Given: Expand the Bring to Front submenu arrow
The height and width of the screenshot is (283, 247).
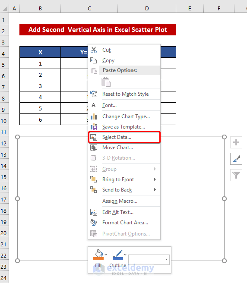Looking at the screenshot, I should (155, 179).
